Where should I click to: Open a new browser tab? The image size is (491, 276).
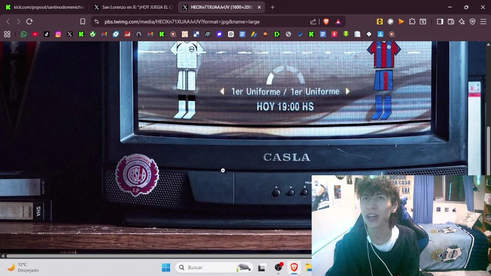click(x=272, y=7)
